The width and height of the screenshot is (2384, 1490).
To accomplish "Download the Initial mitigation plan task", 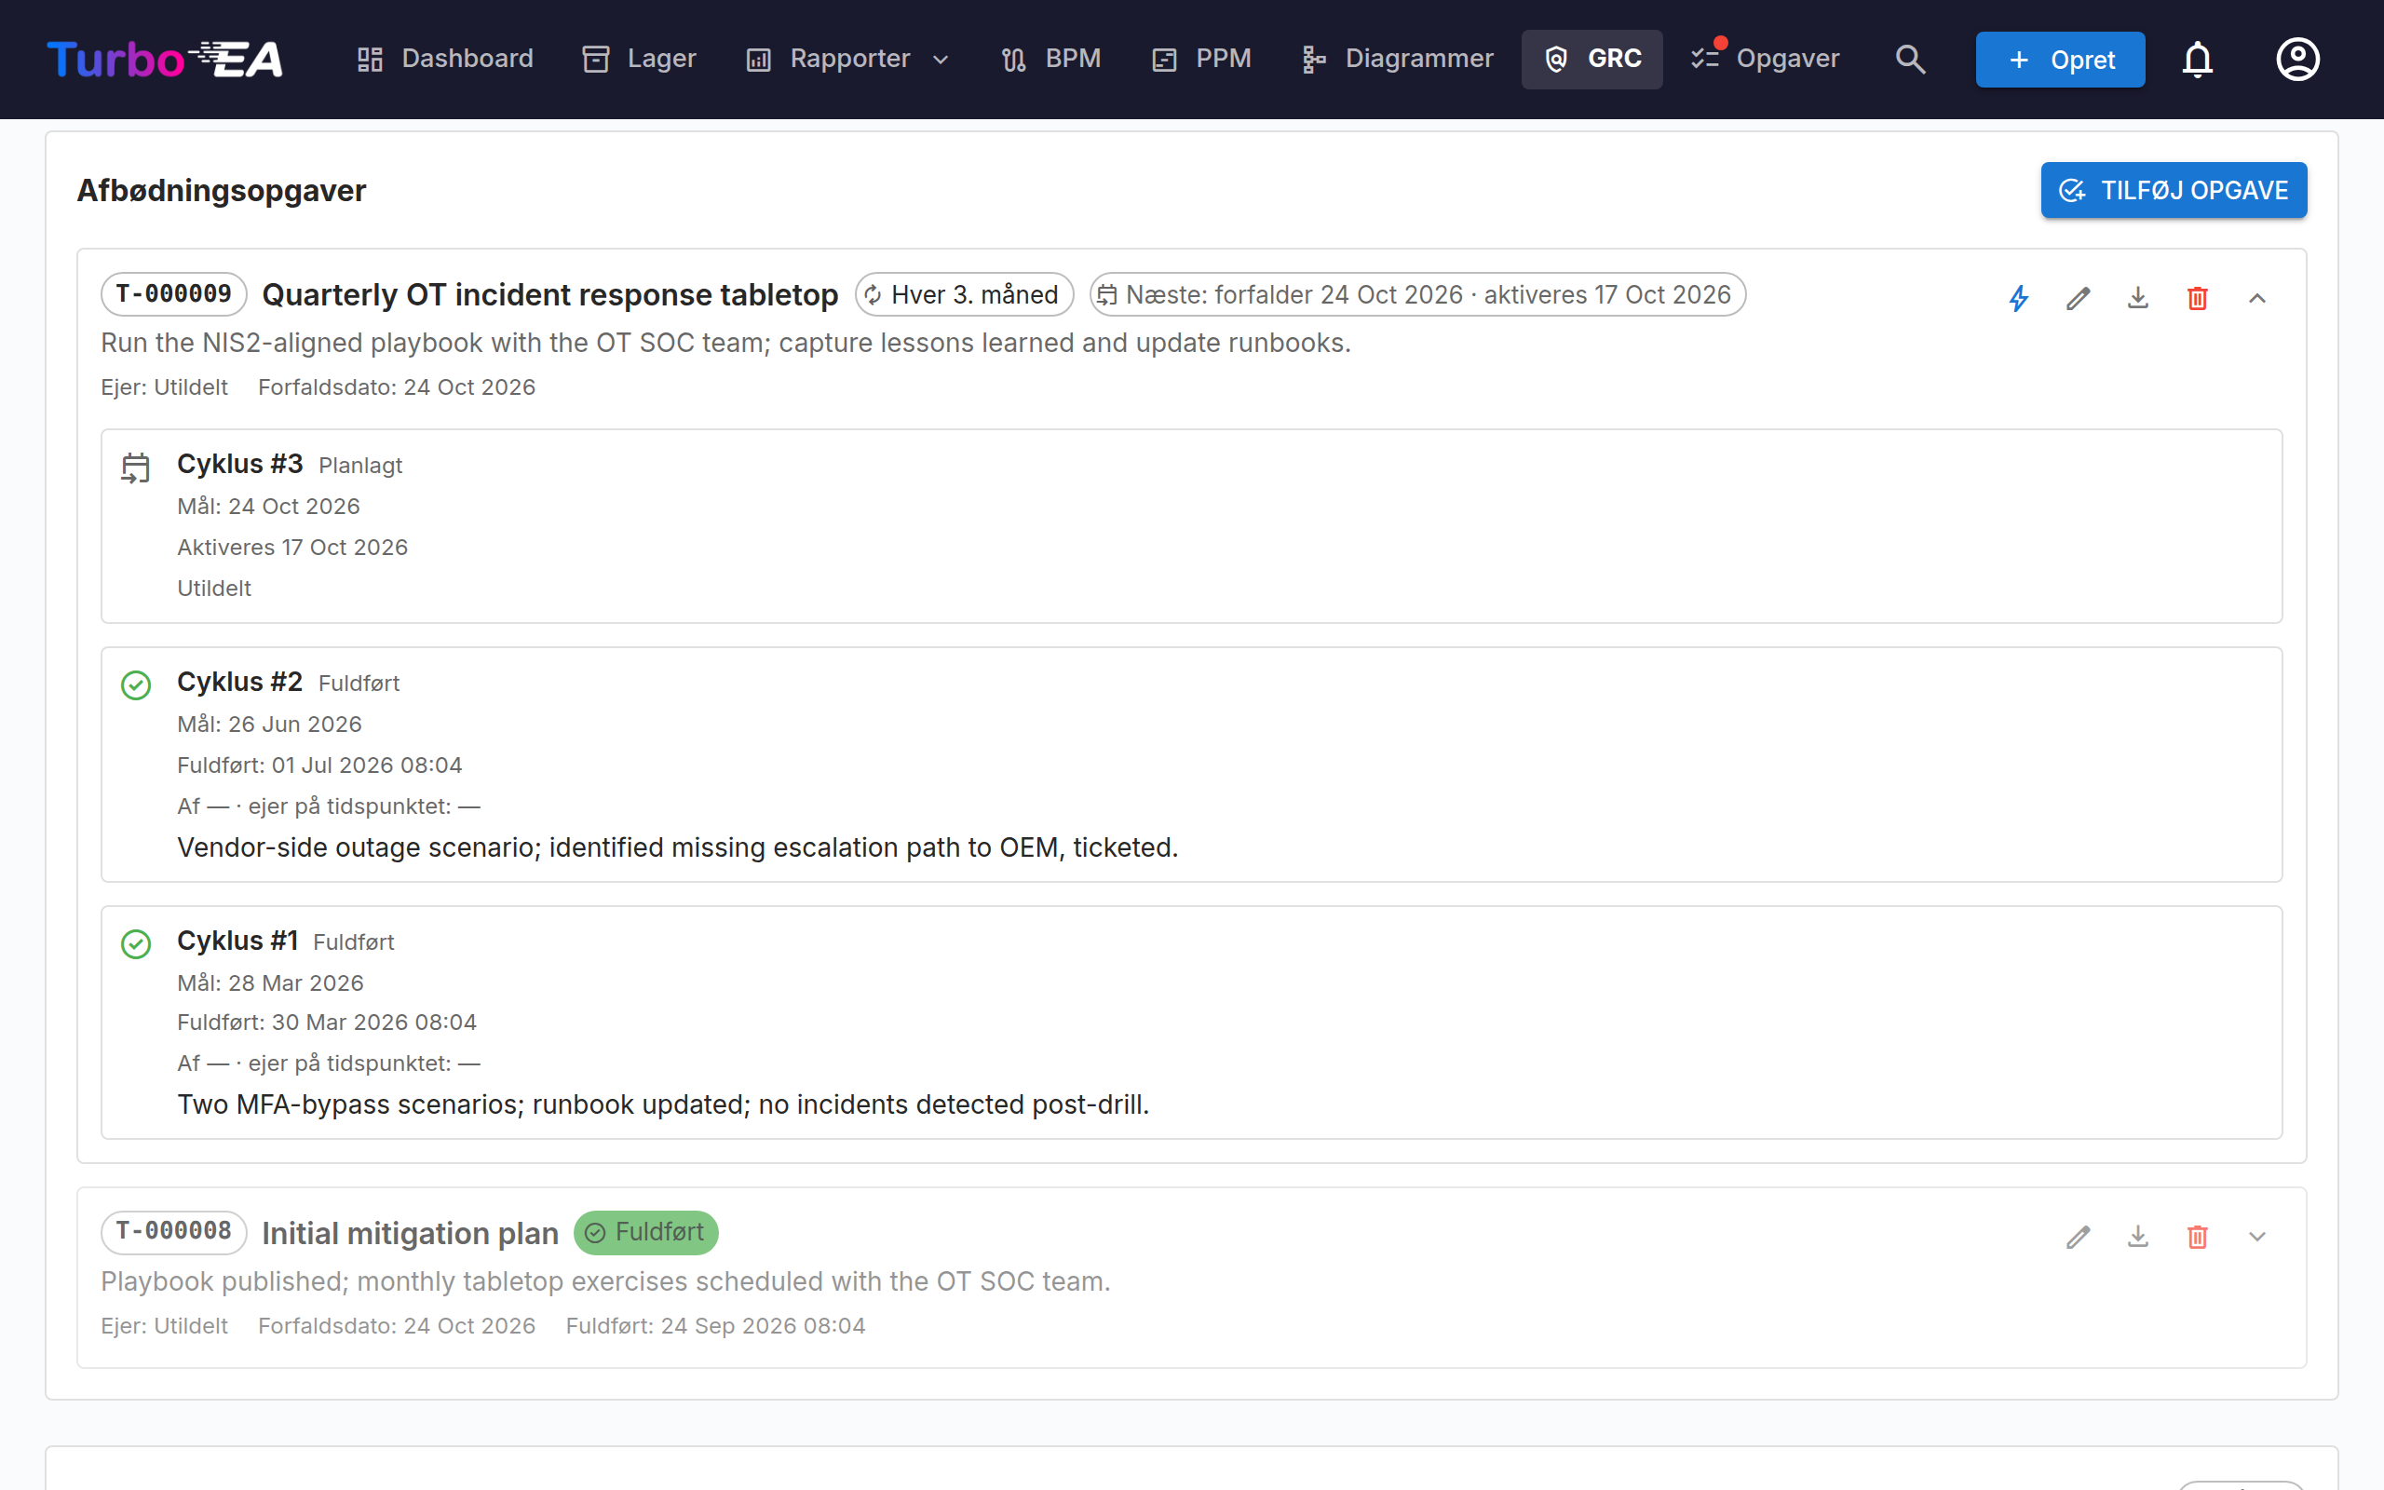I will (x=2138, y=1236).
